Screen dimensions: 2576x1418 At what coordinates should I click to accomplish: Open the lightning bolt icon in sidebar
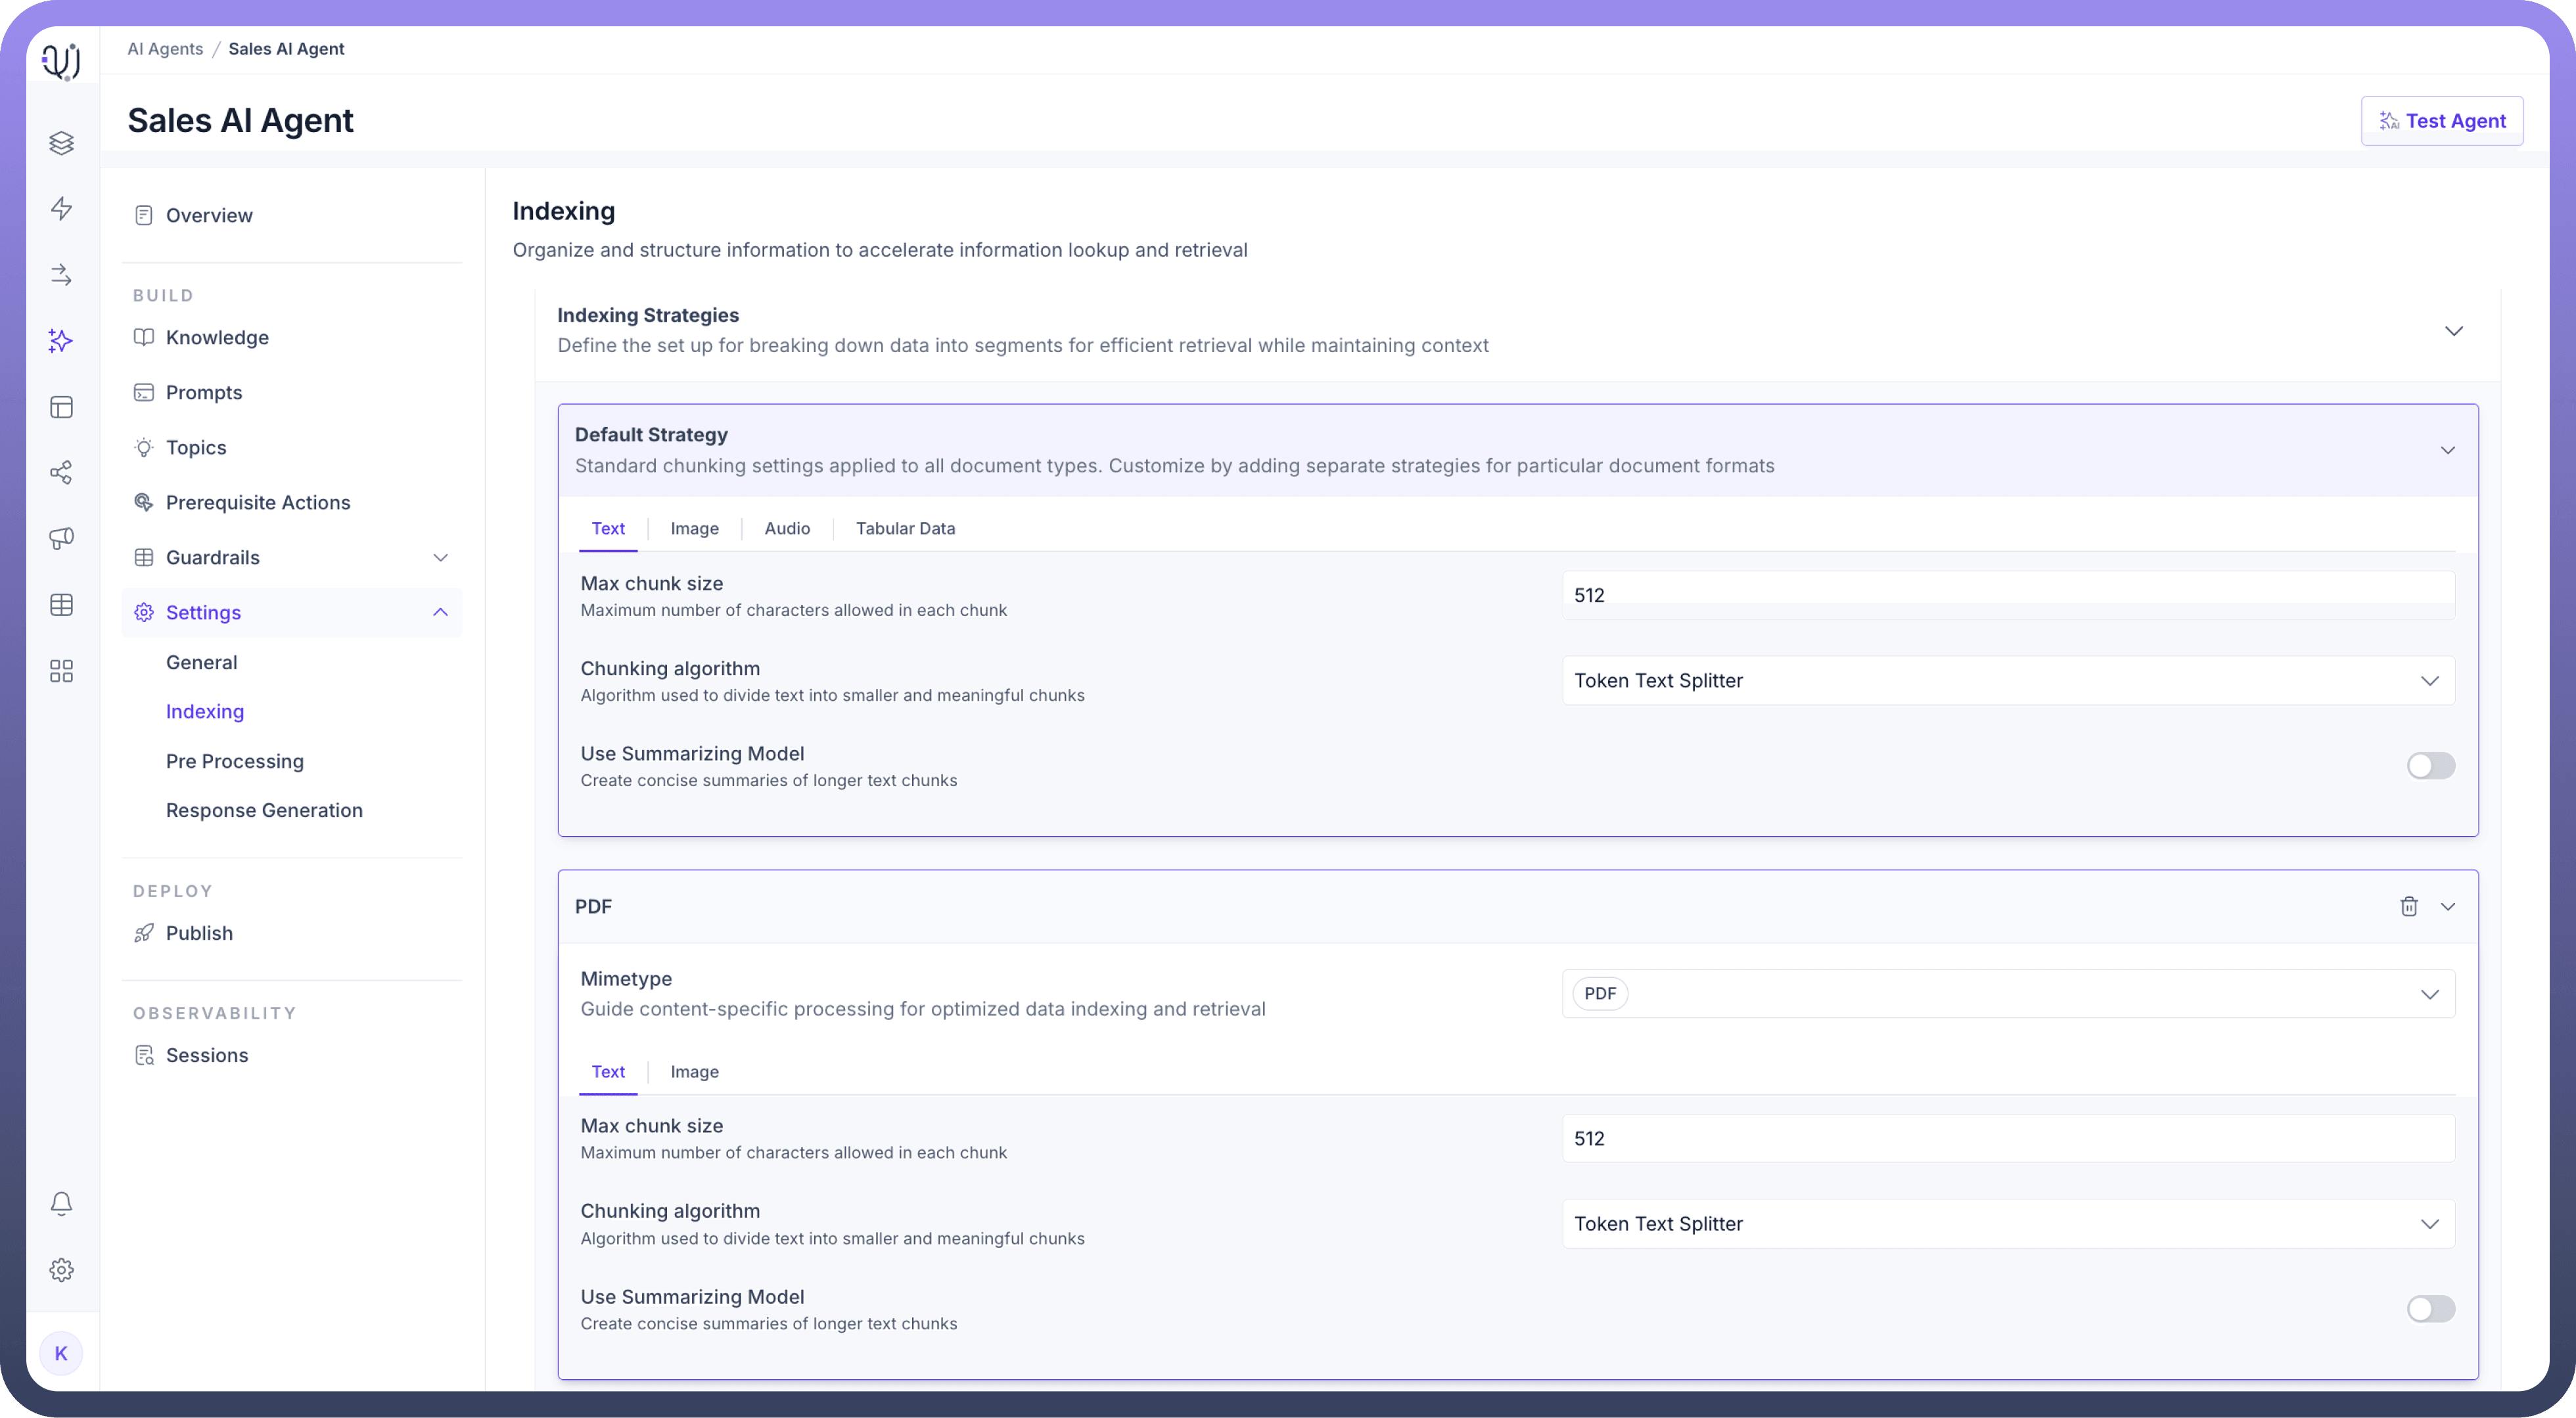pyautogui.click(x=61, y=209)
